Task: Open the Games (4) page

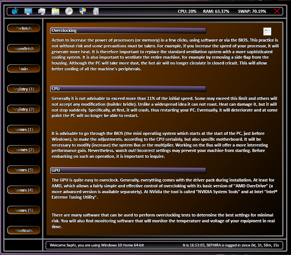Action: pos(24,190)
